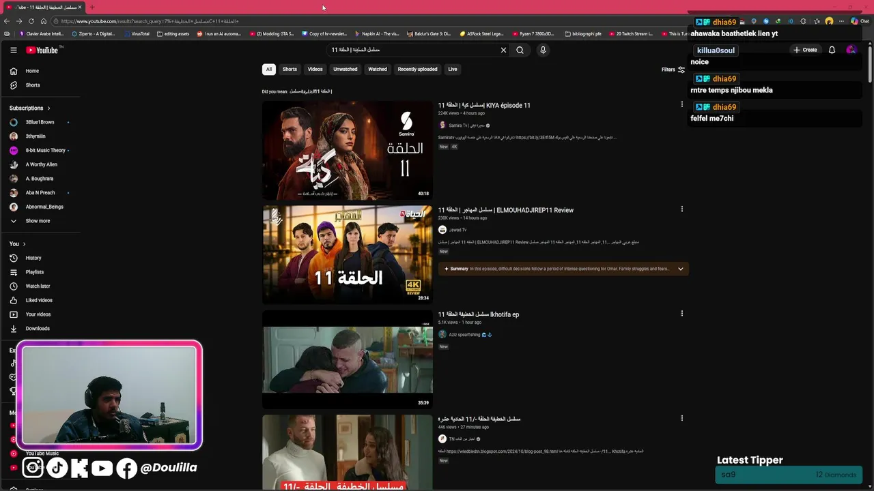
Task: Select the All filter chip
Action: point(269,69)
